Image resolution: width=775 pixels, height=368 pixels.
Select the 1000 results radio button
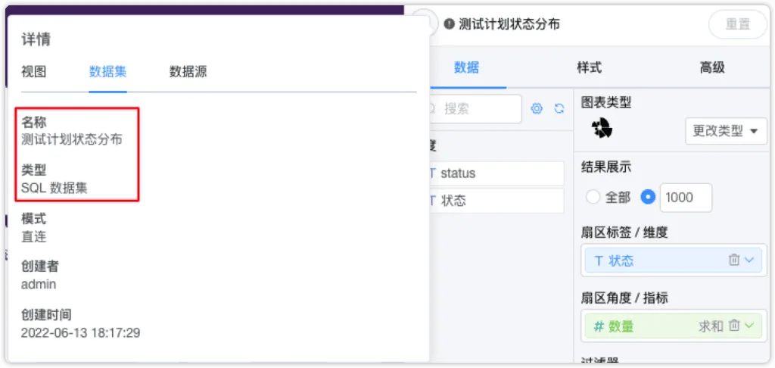(648, 198)
